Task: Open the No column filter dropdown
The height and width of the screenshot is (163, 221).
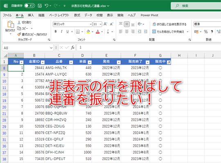Action: 21,62
